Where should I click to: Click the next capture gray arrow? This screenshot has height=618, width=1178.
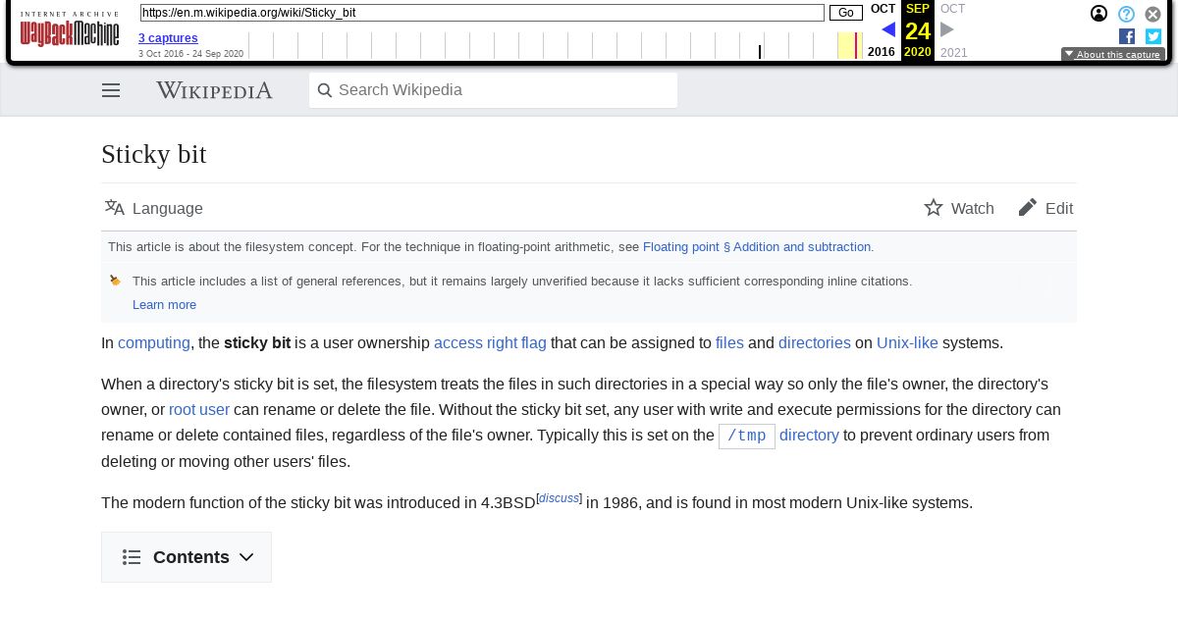[x=947, y=29]
